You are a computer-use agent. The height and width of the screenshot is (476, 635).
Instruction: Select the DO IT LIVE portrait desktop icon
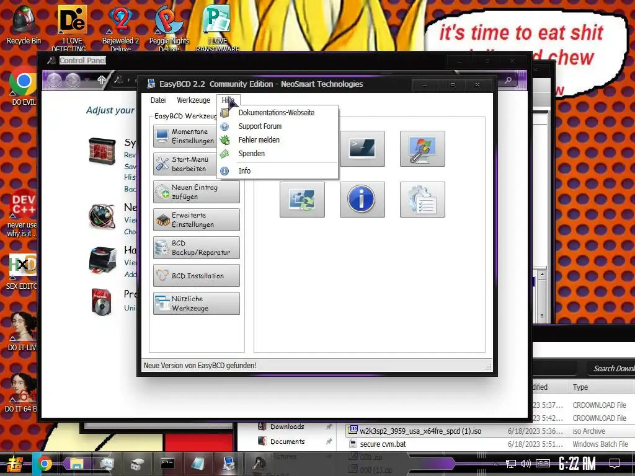[x=23, y=331]
